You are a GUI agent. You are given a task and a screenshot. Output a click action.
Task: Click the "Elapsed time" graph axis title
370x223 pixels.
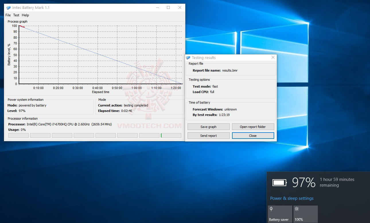[x=101, y=92]
